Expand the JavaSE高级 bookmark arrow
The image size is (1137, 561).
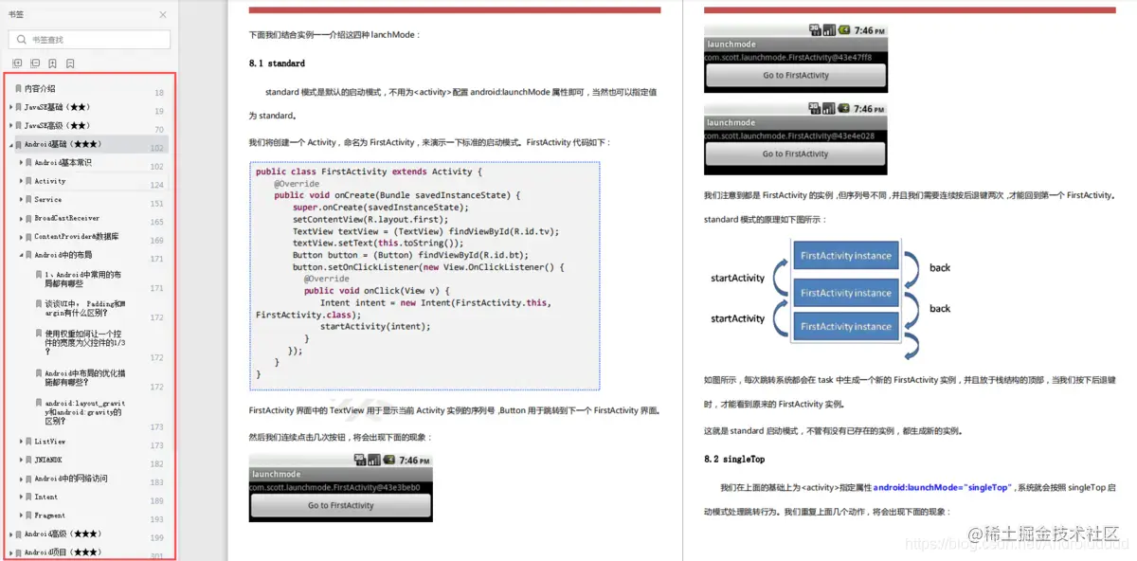click(10, 125)
